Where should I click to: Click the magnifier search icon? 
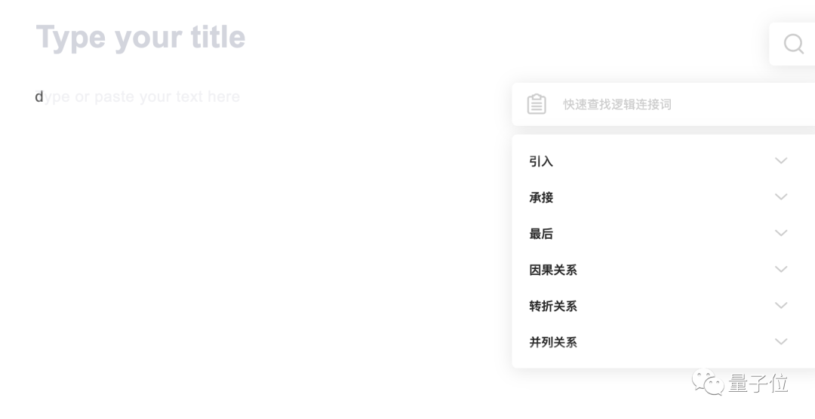793,44
